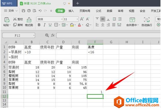
Task: Click the cell borders icon
Action: coord(56,25)
